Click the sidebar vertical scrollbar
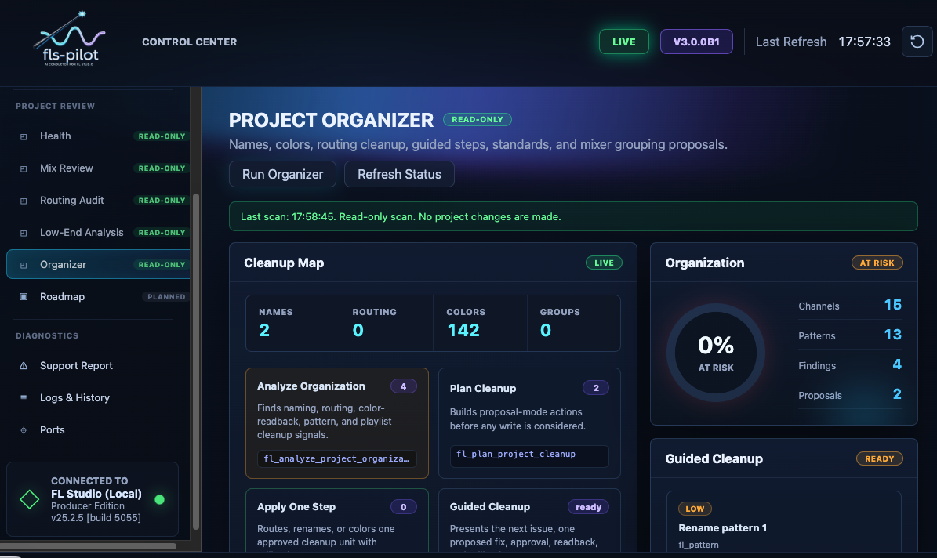 pos(195,361)
